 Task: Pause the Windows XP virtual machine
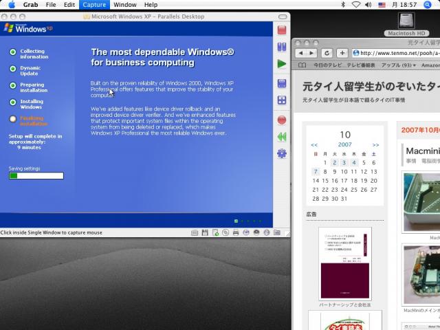282,47
